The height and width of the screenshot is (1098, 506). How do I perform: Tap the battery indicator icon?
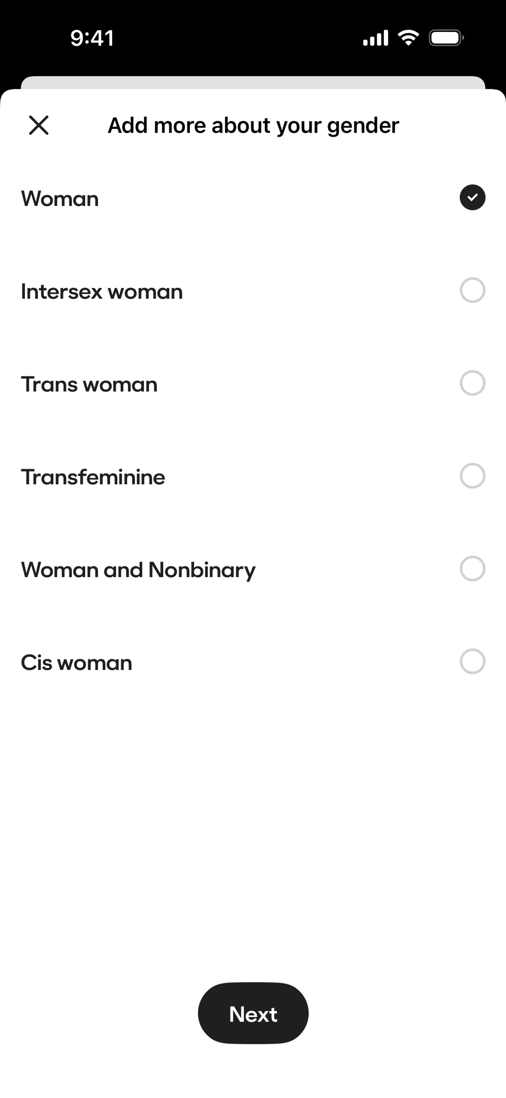point(446,38)
